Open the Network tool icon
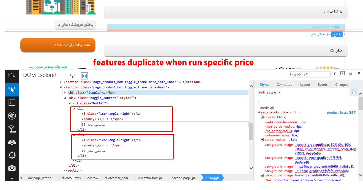This screenshot has height=190, width=363. (x=12, y=129)
